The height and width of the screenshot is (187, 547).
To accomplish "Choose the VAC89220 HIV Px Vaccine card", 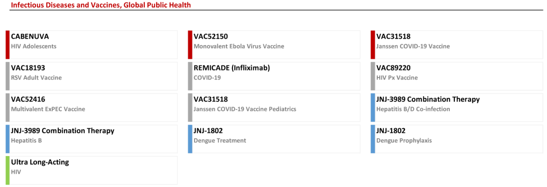I will click(457, 76).
